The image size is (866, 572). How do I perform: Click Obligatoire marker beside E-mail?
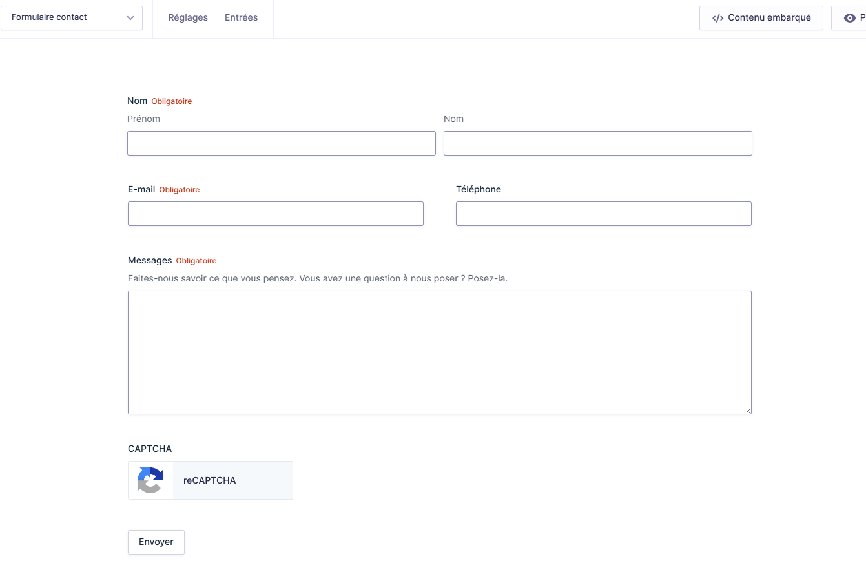(x=180, y=190)
